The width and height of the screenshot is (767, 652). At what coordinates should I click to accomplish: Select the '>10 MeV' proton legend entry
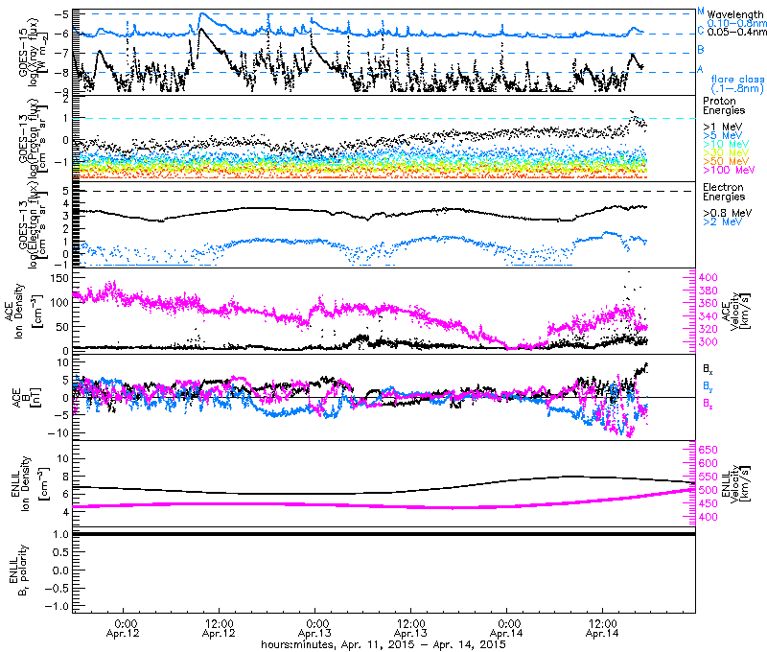tap(726, 144)
